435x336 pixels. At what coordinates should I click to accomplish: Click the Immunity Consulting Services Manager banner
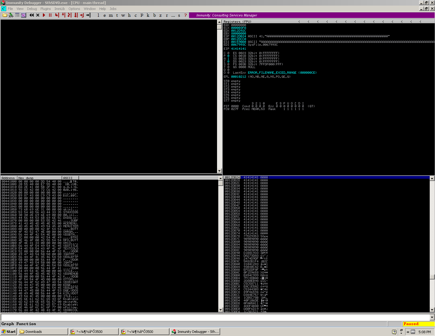(x=311, y=15)
